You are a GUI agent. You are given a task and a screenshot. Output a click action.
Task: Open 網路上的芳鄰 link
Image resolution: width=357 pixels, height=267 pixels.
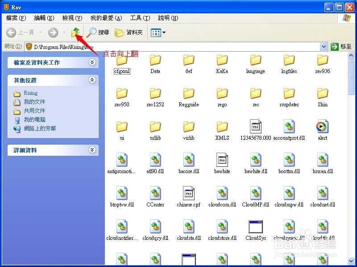pyautogui.click(x=40, y=128)
